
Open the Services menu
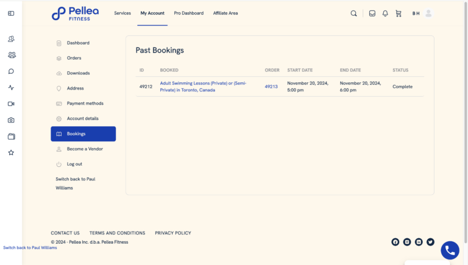[122, 13]
